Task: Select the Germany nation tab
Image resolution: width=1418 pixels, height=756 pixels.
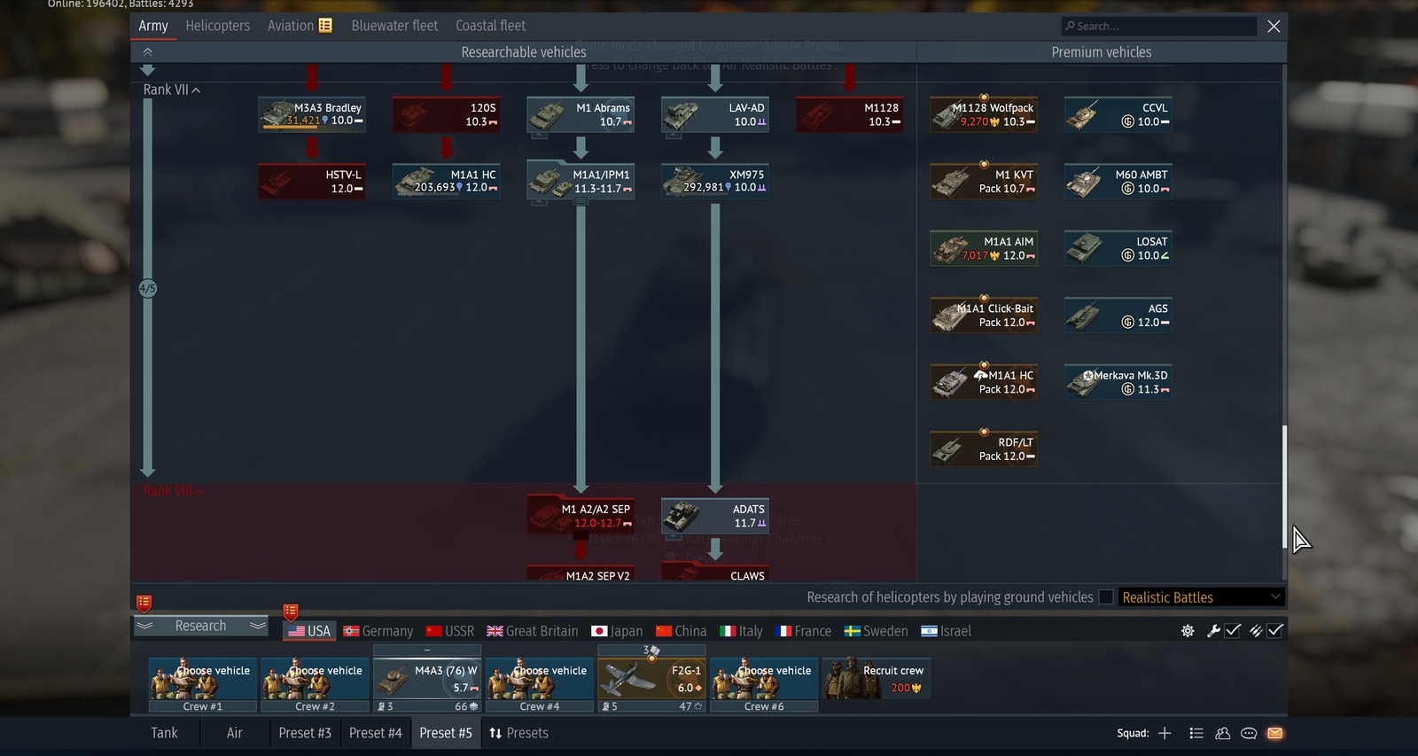Action: (x=378, y=631)
